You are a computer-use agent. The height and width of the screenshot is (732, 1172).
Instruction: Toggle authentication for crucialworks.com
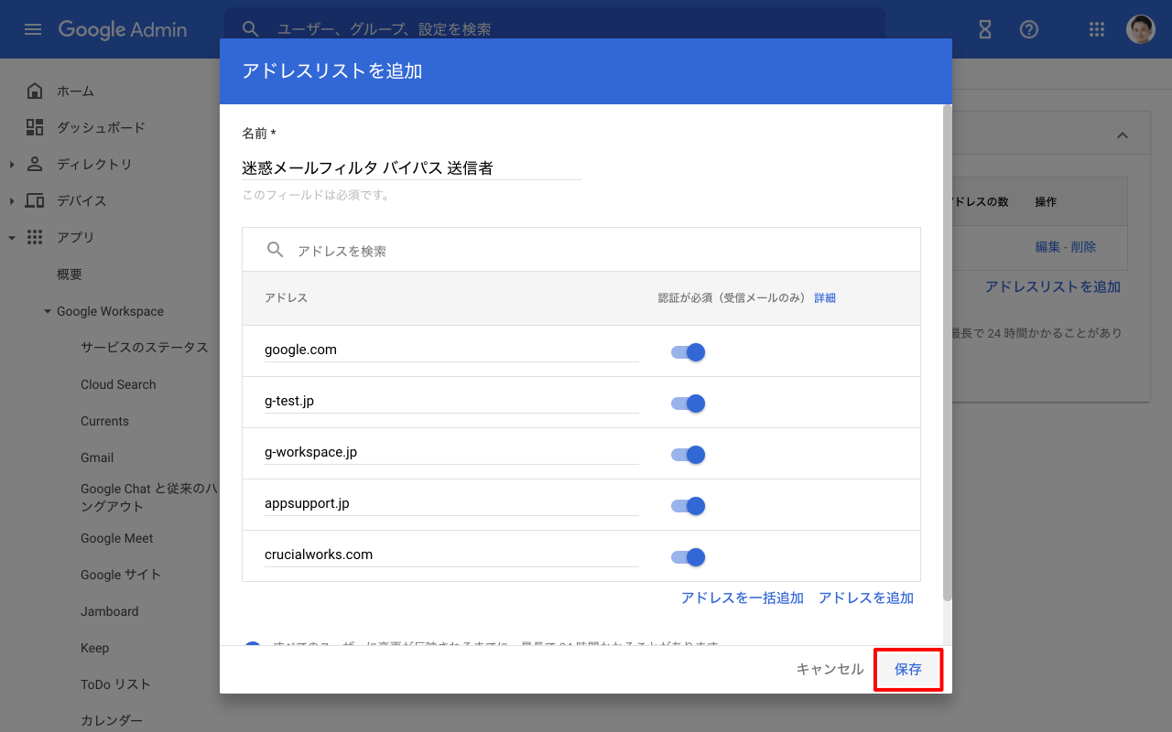(688, 557)
